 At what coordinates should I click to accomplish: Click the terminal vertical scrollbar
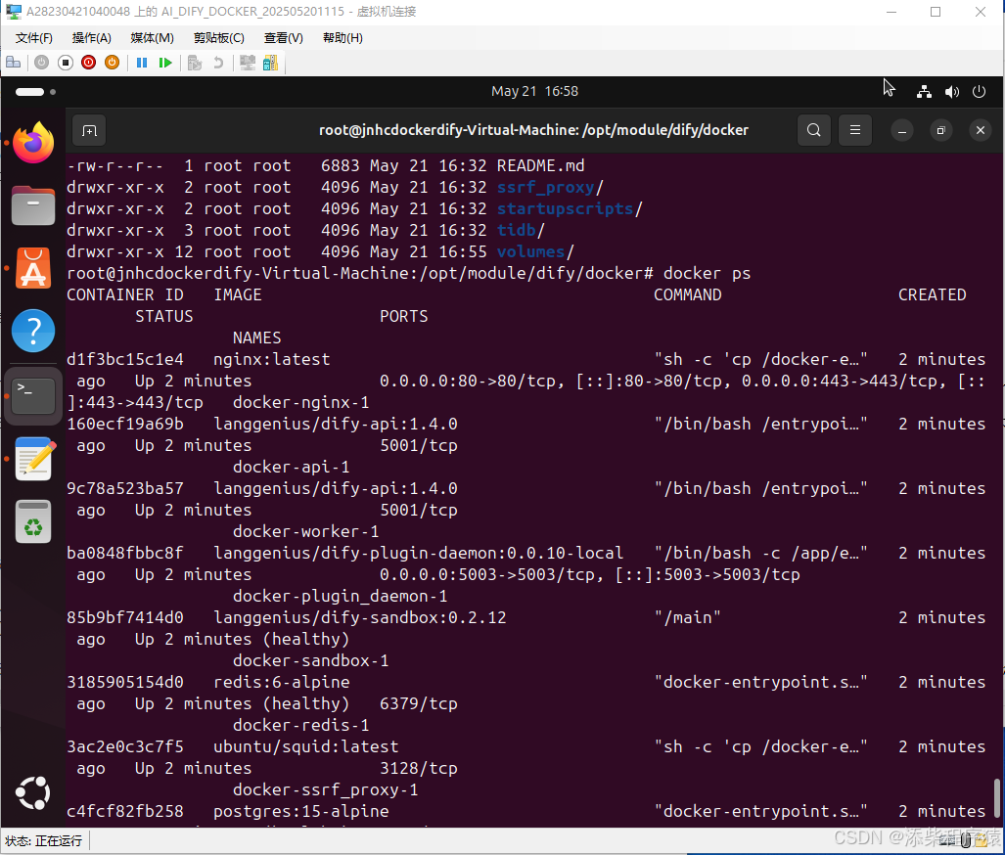click(996, 798)
